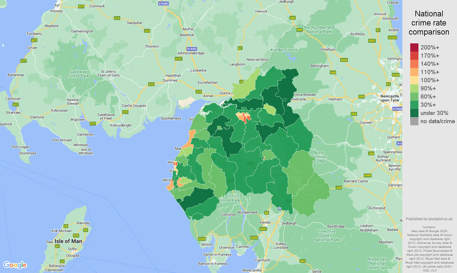Viewport: 457px width, 273px height.
Task: Open the Google logo in the map corner
Action: 15,265
